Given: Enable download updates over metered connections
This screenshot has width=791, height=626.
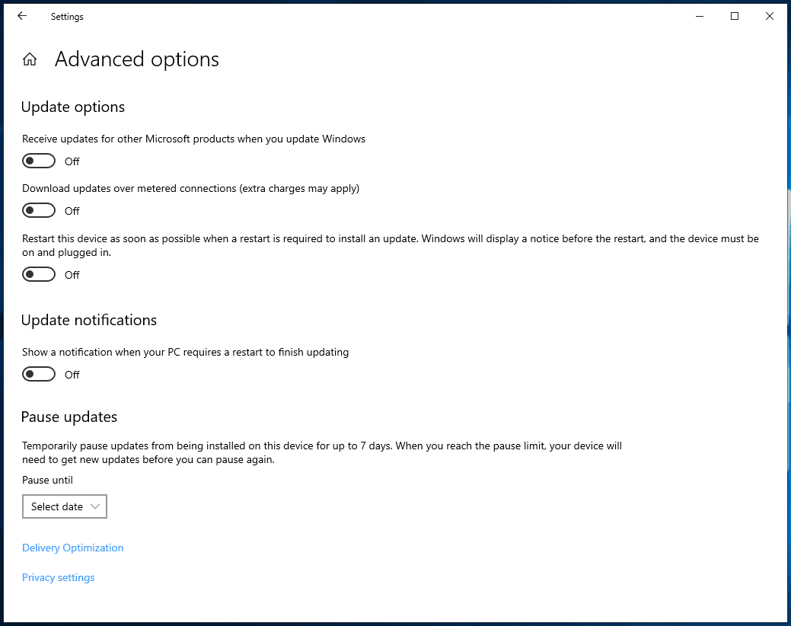Looking at the screenshot, I should [x=39, y=210].
